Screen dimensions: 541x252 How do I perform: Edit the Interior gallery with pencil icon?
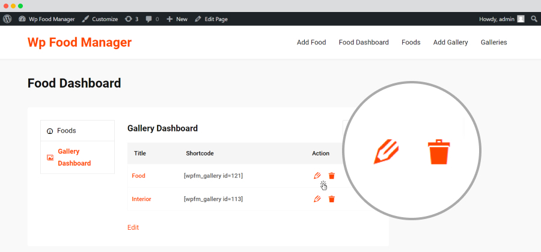tap(317, 199)
